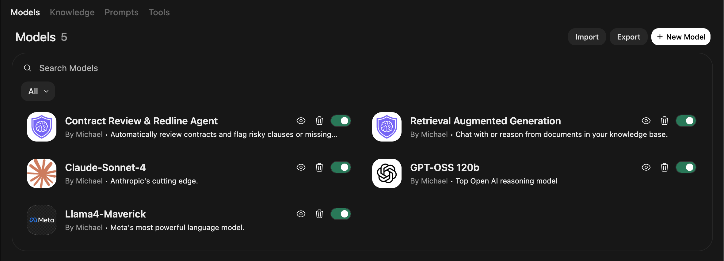Switch to the Knowledge tab
This screenshot has height=261, width=724.
(x=72, y=12)
